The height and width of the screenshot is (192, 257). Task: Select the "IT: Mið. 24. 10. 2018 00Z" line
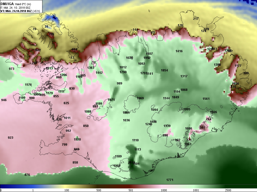(15, 8)
